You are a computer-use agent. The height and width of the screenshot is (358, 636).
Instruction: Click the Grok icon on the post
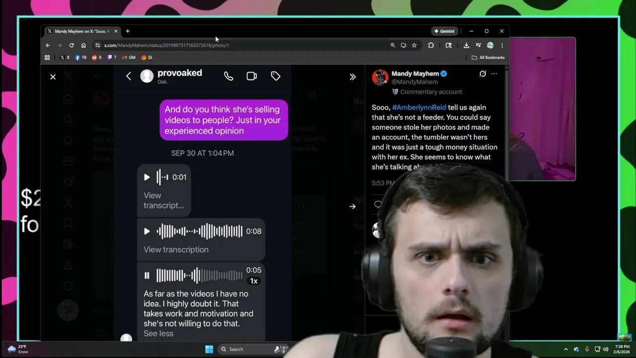coord(482,74)
